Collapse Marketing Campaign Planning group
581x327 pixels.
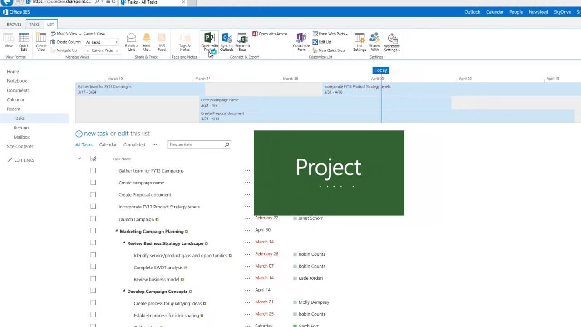[116, 231]
